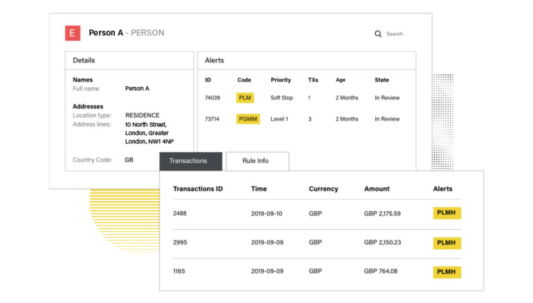Sort transactions by Time column header
Screen dimensions: 533x303
click(x=259, y=189)
